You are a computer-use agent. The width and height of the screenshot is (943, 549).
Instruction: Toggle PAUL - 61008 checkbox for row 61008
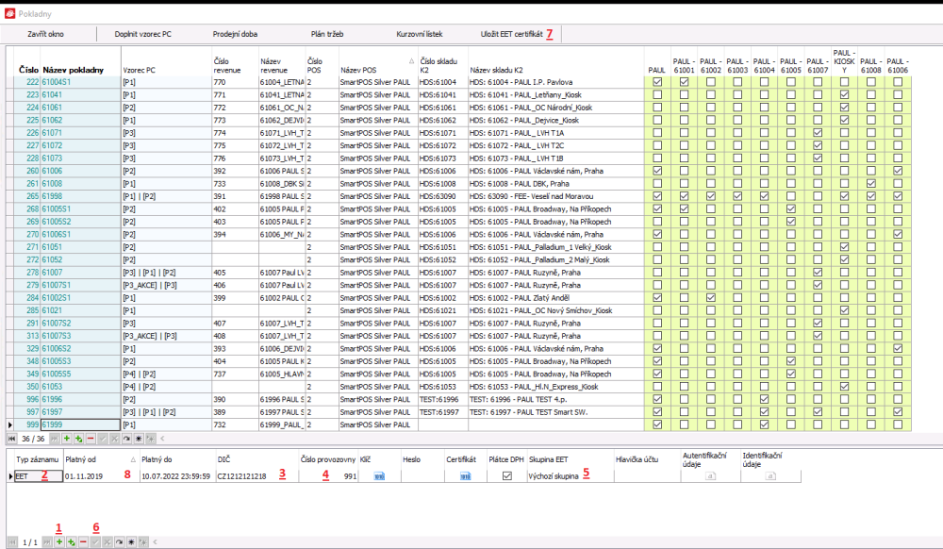tap(870, 183)
